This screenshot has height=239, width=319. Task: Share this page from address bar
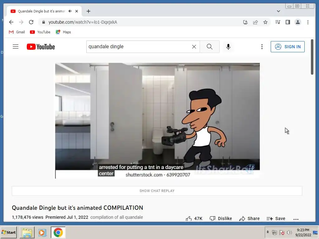coord(255,22)
